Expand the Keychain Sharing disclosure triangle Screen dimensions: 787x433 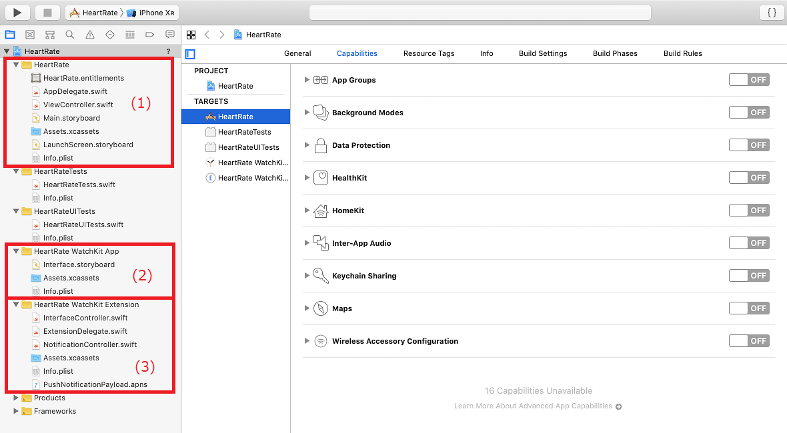click(x=307, y=276)
